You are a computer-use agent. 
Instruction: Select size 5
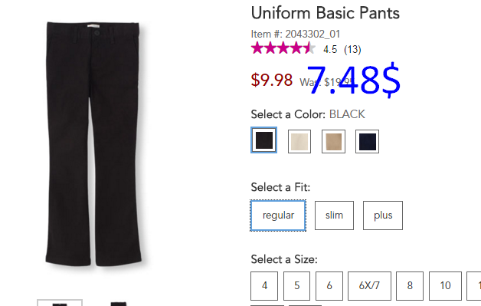tap(296, 286)
